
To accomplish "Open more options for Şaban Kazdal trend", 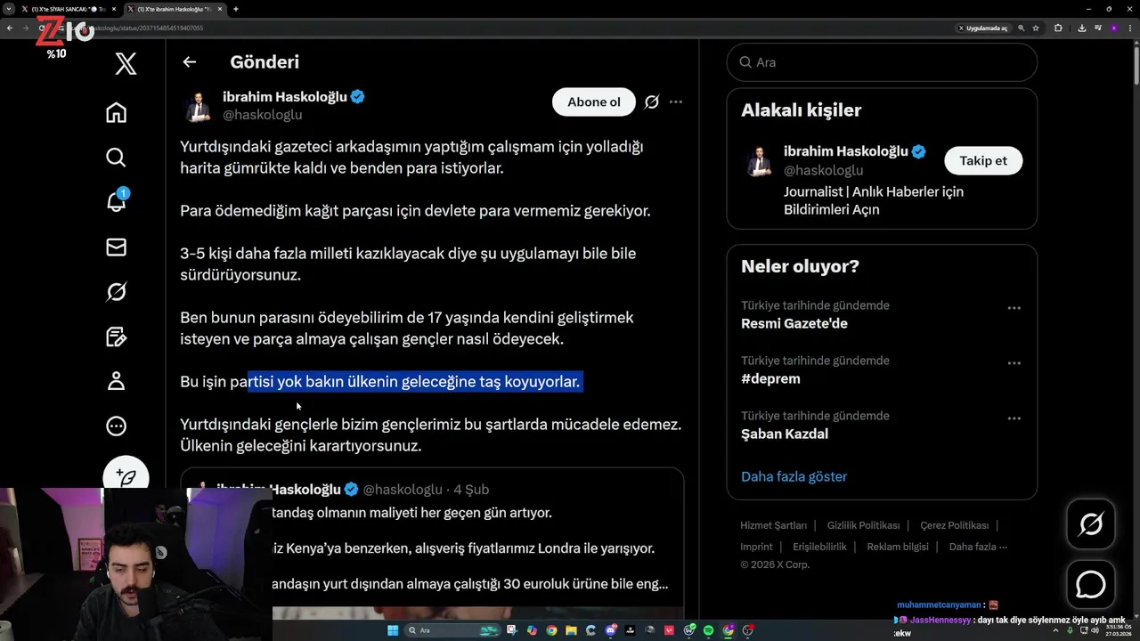I will pyautogui.click(x=1014, y=418).
